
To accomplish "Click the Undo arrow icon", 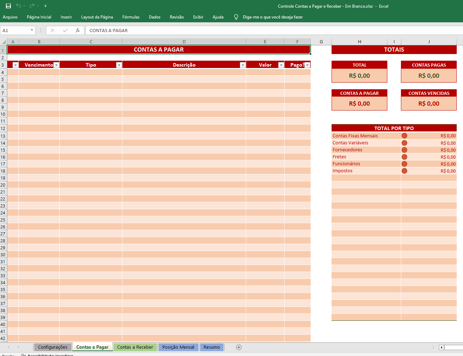I will click(x=18, y=6).
